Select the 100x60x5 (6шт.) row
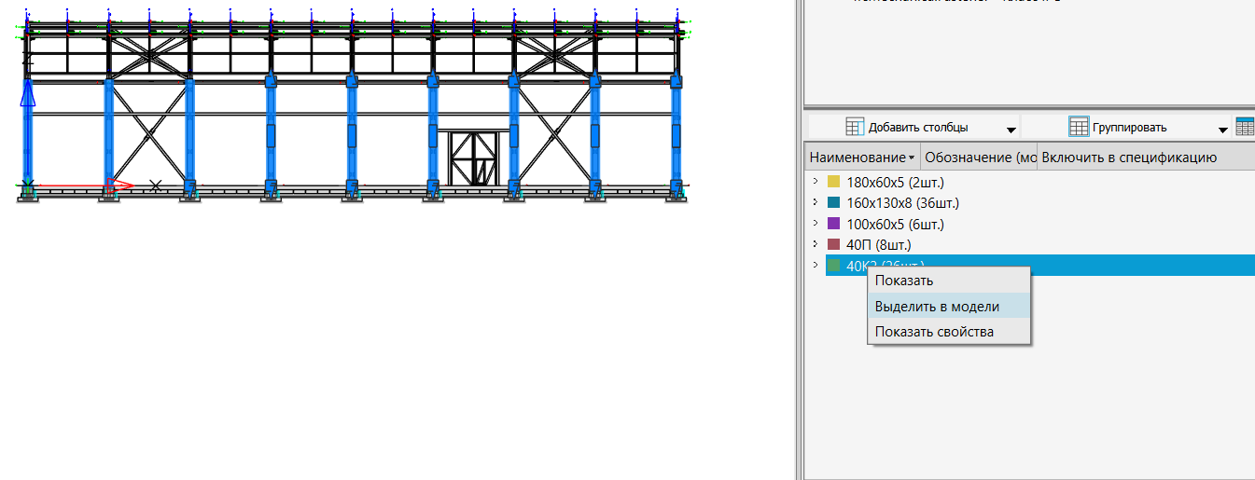This screenshot has width=1255, height=480. (x=894, y=224)
